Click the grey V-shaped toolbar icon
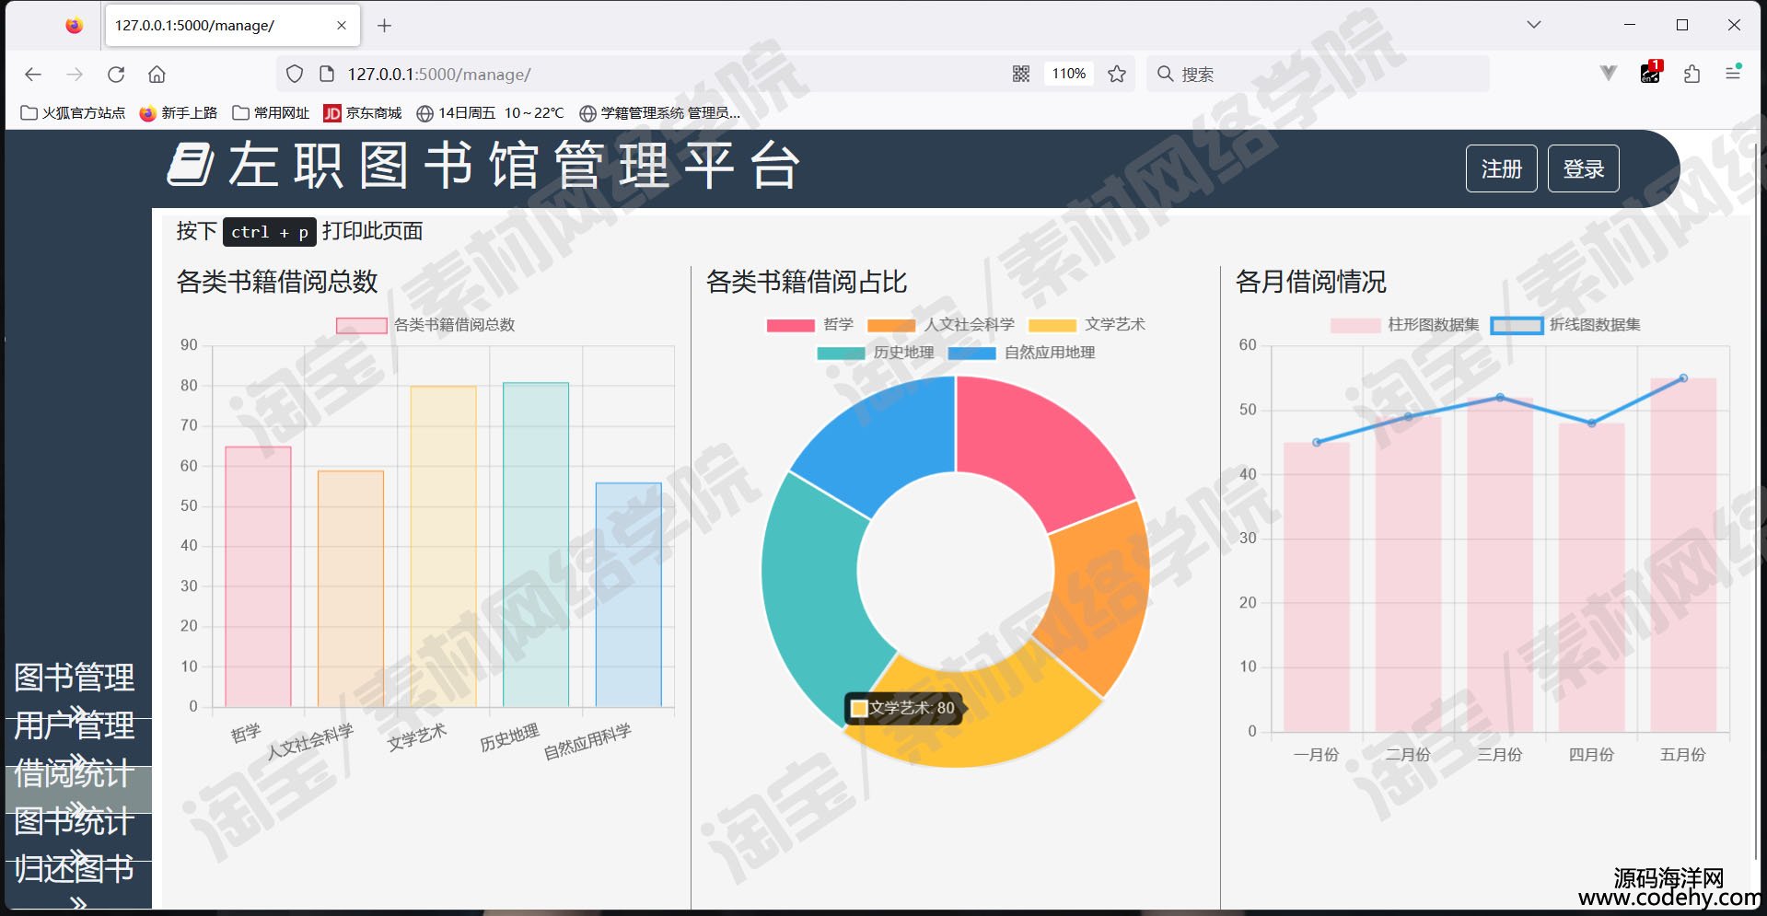This screenshot has height=916, width=1767. click(x=1609, y=73)
